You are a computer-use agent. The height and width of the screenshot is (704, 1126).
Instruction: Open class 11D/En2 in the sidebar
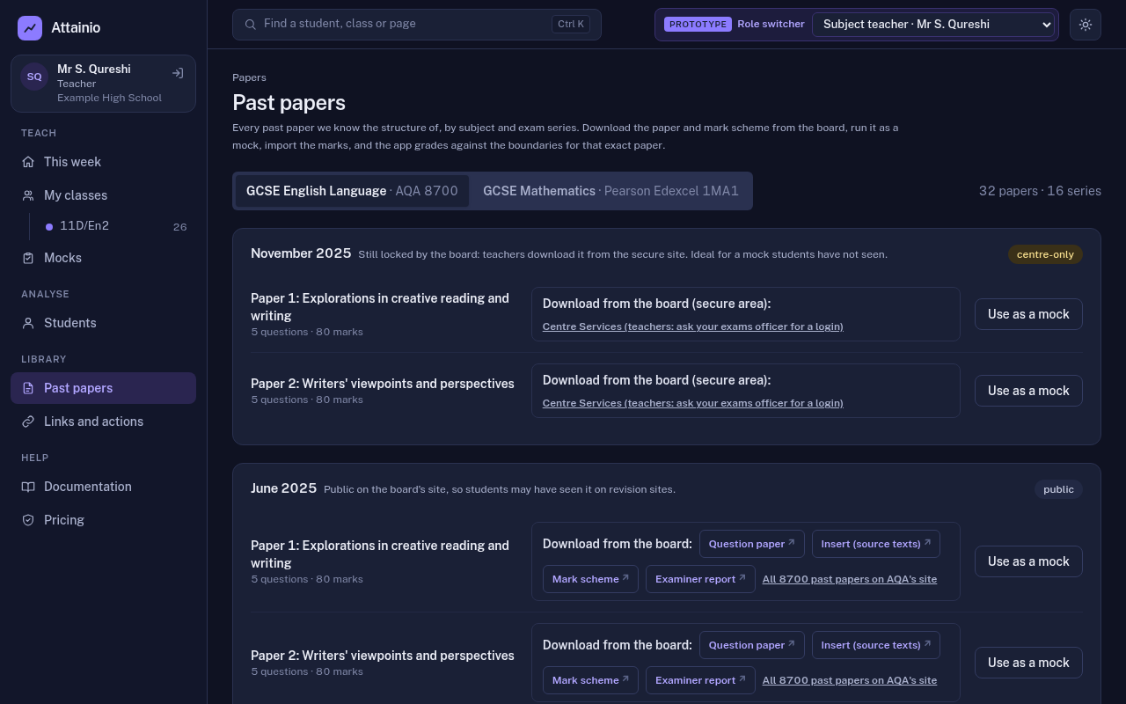point(116,226)
